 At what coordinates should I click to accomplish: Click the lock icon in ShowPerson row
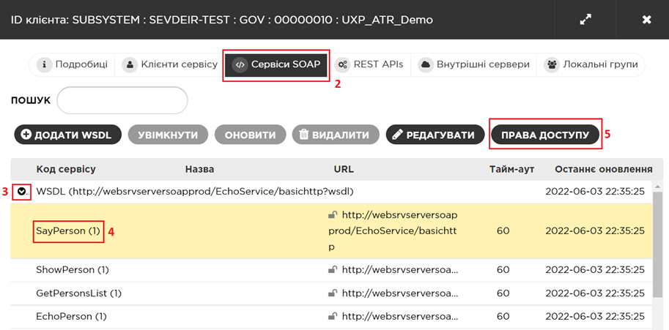point(333,270)
